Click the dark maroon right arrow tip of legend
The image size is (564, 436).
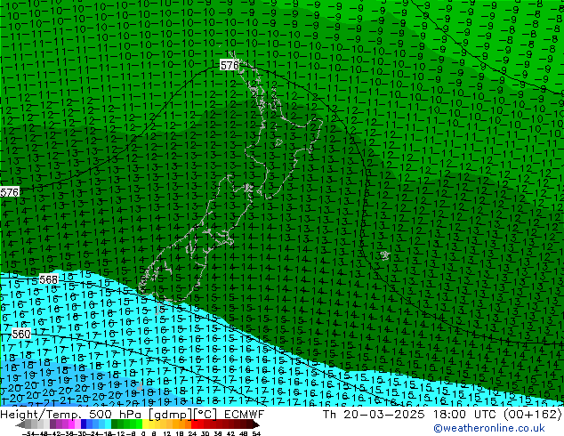pyautogui.click(x=256, y=424)
